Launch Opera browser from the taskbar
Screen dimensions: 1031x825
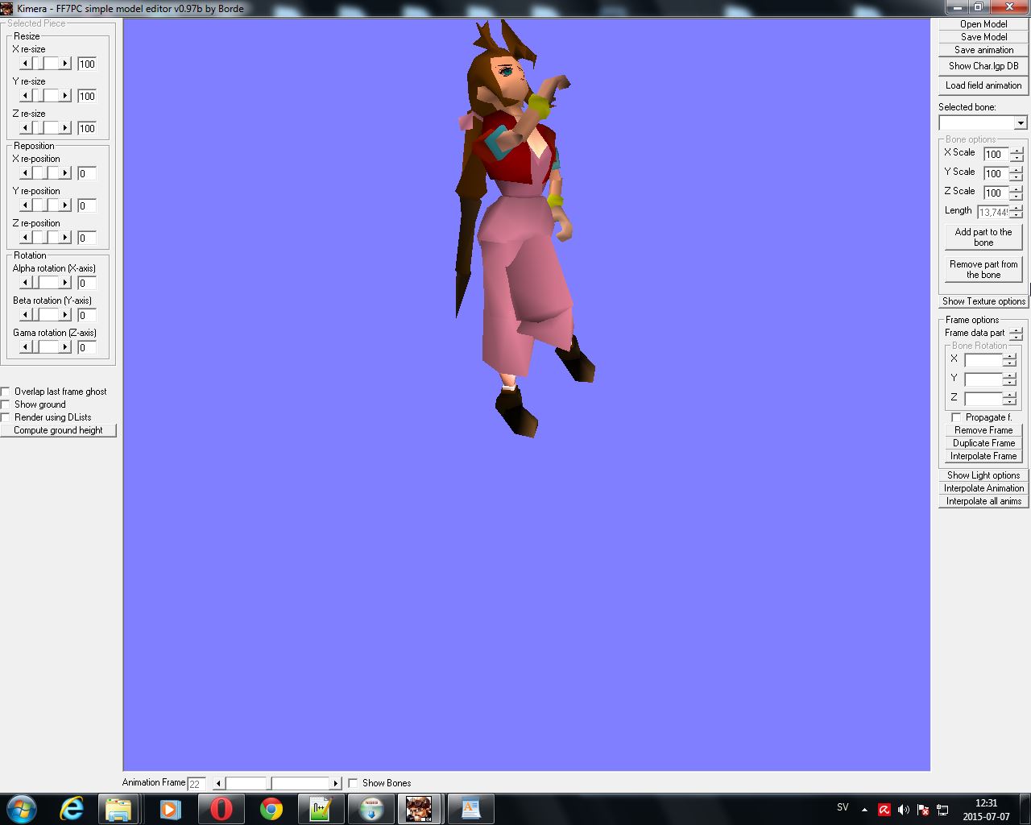point(221,809)
